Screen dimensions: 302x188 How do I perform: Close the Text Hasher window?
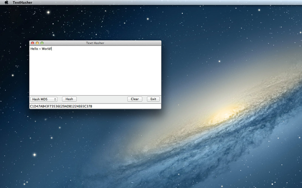[32, 43]
